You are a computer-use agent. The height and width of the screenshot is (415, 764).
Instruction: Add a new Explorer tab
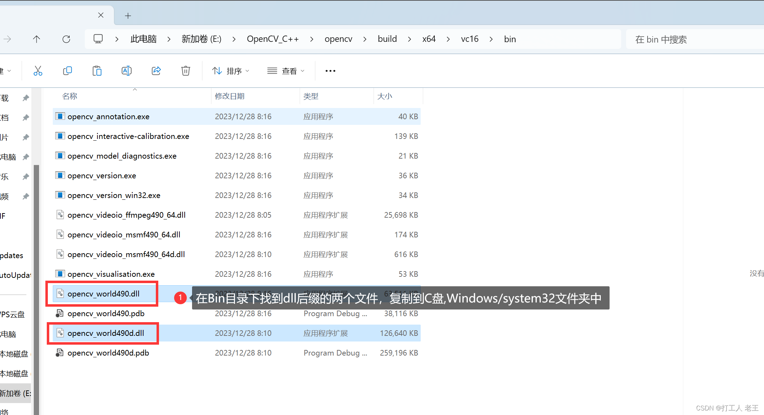point(128,15)
